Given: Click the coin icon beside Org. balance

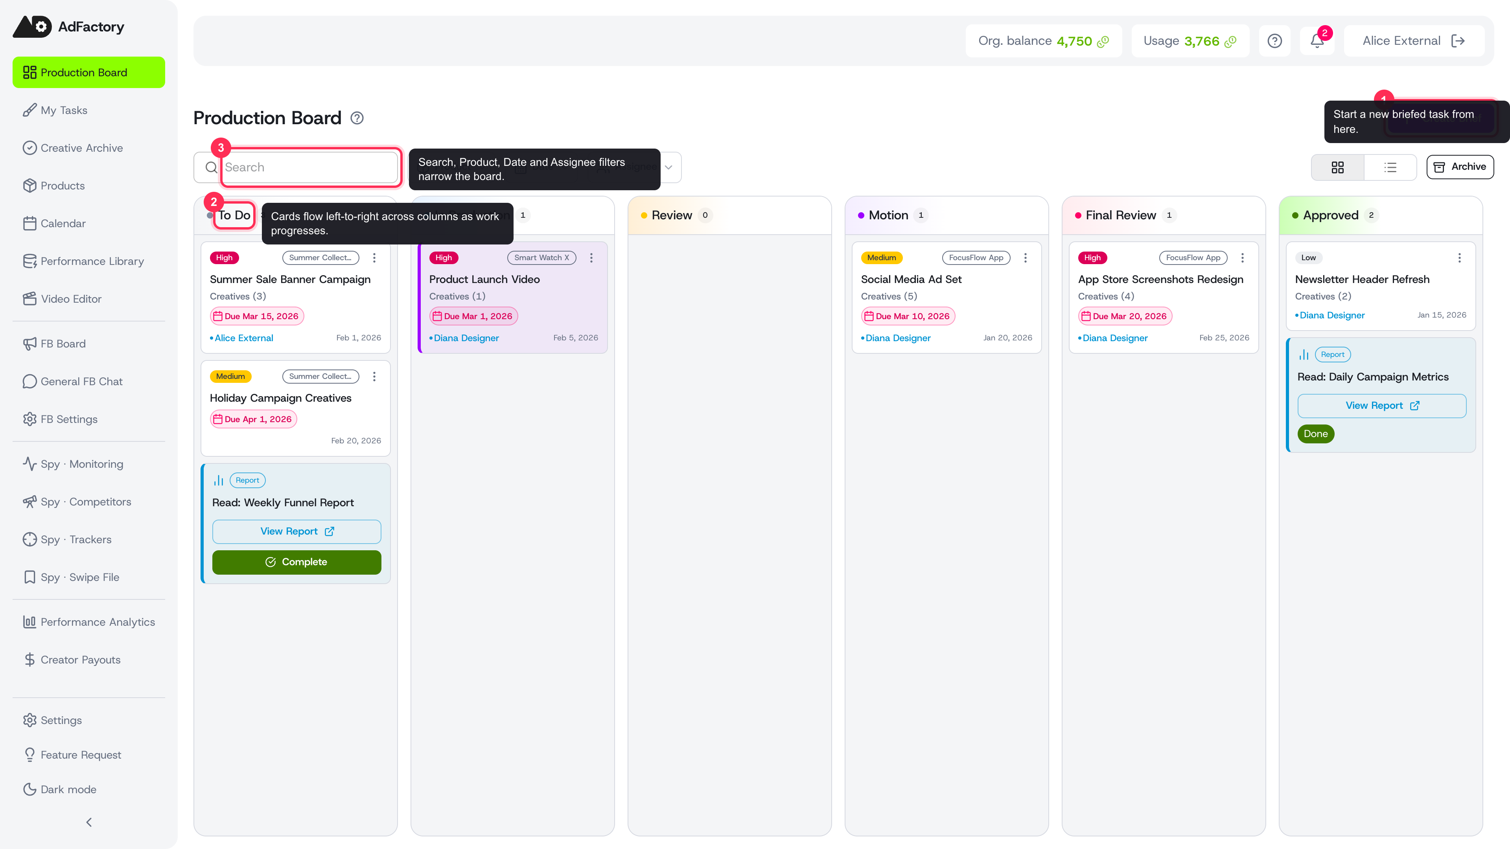Looking at the screenshot, I should click(x=1103, y=41).
